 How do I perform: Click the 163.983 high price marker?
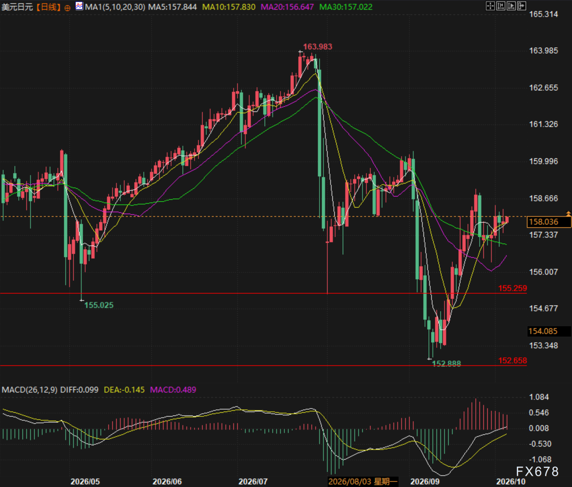[x=318, y=46]
